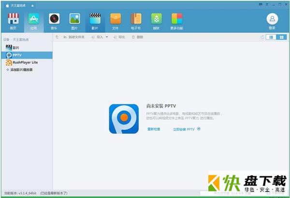
Task: Click the 导出 export button
Action: pos(119,37)
